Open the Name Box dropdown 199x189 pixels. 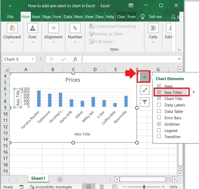coord(32,59)
